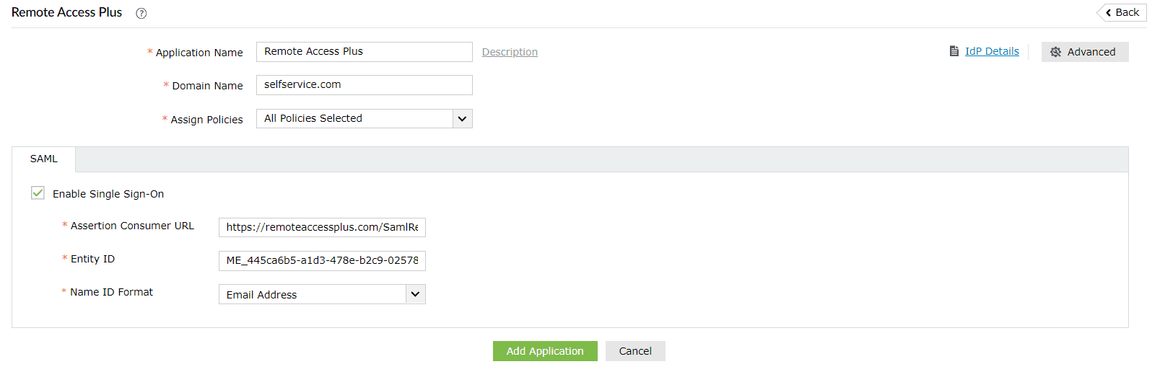Click the Advanced gear icon

pyautogui.click(x=1055, y=52)
